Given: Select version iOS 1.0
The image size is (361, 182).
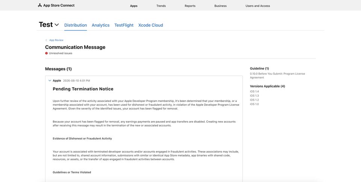Looking at the screenshot, I should (x=255, y=104).
